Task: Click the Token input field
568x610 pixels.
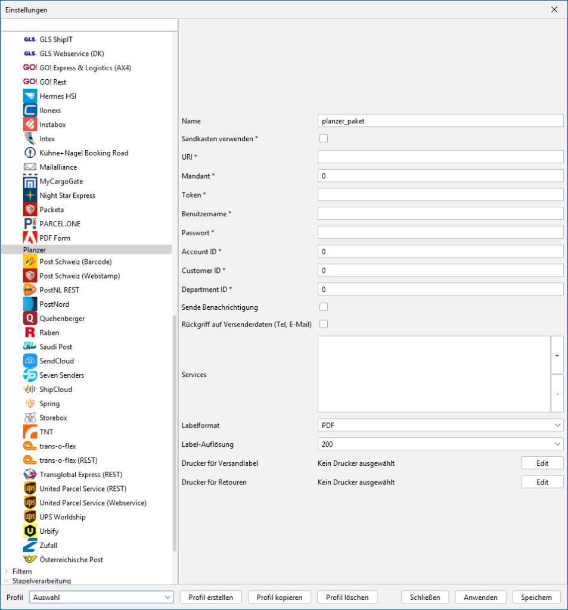Action: tap(440, 195)
